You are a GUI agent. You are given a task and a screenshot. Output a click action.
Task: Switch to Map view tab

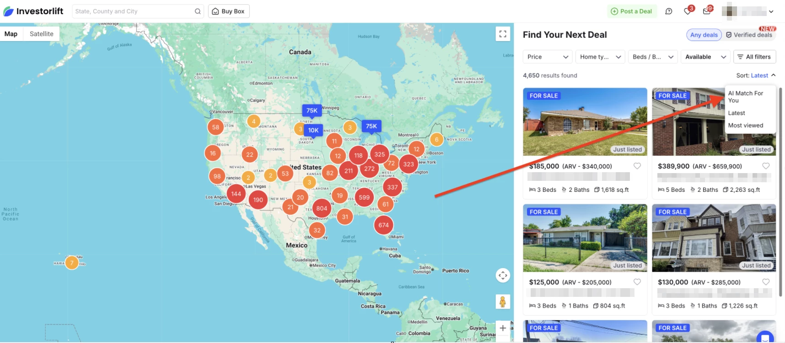point(11,34)
